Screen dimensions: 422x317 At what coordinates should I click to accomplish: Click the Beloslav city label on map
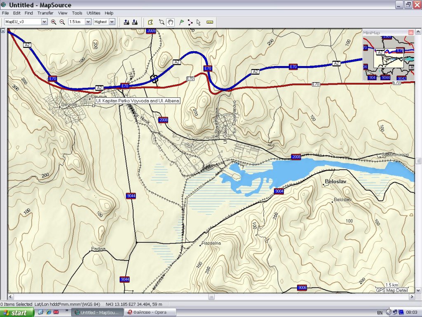(x=335, y=182)
